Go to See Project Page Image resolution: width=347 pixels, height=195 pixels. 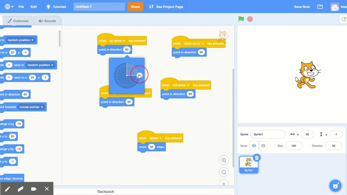[x=166, y=7]
